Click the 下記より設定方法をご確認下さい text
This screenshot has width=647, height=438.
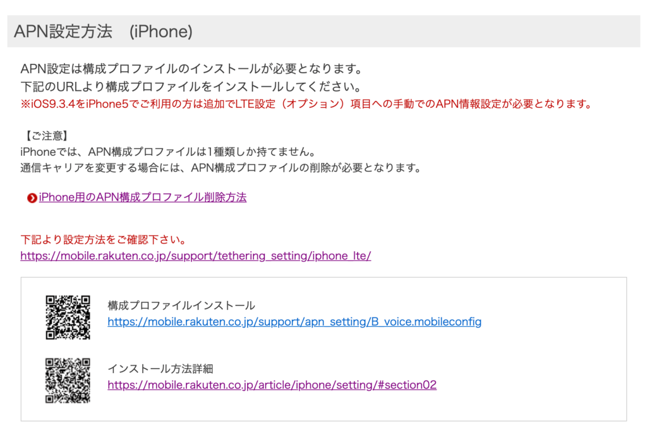104,239
